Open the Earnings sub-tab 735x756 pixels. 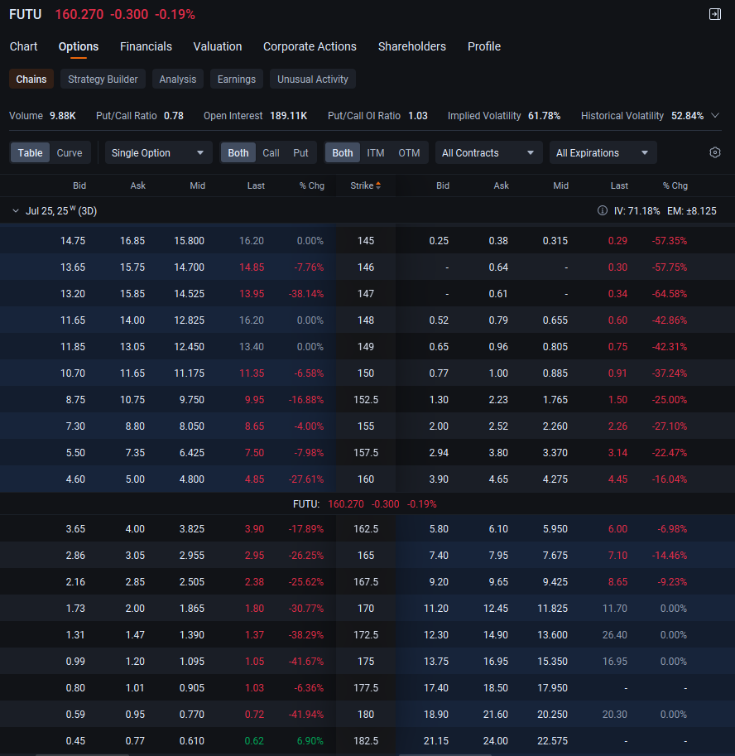click(237, 79)
